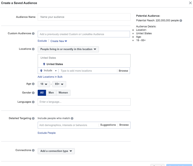Image resolution: width=193 pixels, height=166 pixels.
Task: Open the Create New dropdown
Action: [59, 41]
